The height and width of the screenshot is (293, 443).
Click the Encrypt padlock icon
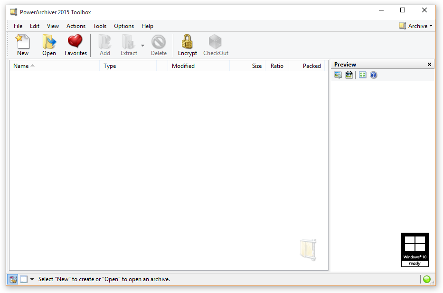point(188,45)
